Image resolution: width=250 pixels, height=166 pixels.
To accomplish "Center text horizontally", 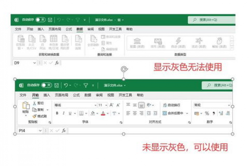I will coord(135,113).
